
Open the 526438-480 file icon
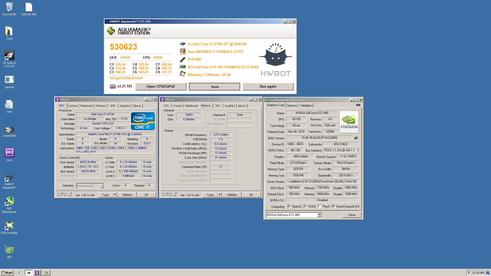click(29, 9)
